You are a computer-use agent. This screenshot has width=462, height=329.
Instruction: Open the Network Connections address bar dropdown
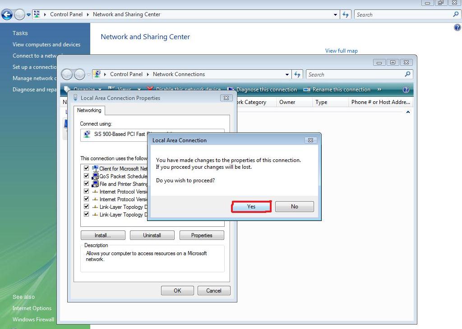pyautogui.click(x=287, y=75)
